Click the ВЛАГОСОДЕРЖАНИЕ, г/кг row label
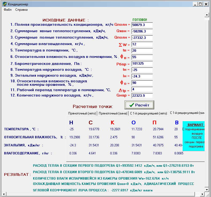The height and width of the screenshot is (197, 211). pyautogui.click(x=28, y=153)
